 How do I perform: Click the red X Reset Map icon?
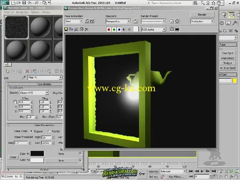pos(27,71)
